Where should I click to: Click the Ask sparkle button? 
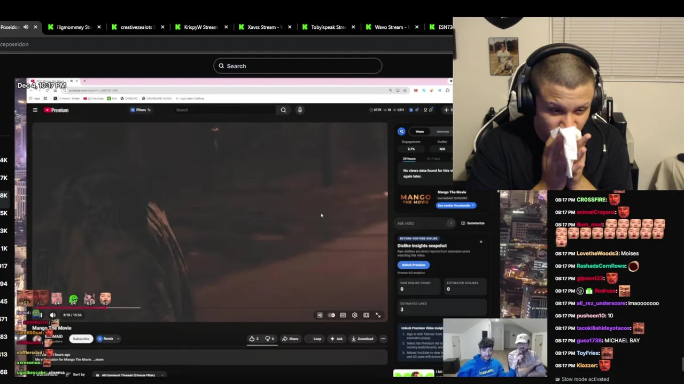(336, 339)
